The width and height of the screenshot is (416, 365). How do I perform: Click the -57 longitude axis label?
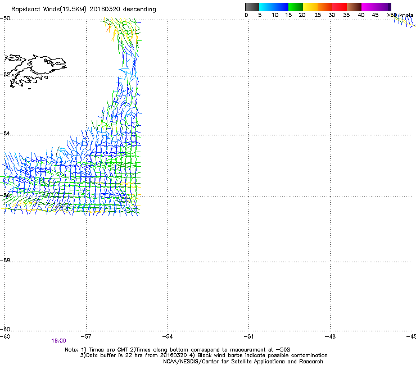coord(85,336)
